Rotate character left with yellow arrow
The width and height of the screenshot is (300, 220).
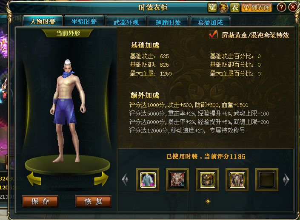click(x=34, y=179)
